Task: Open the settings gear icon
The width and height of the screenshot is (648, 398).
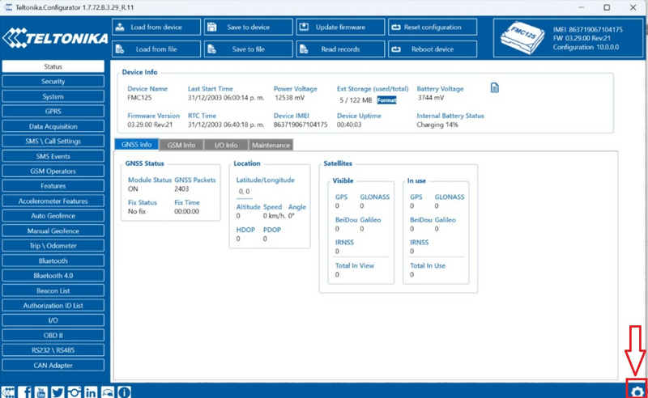Action: click(637, 392)
